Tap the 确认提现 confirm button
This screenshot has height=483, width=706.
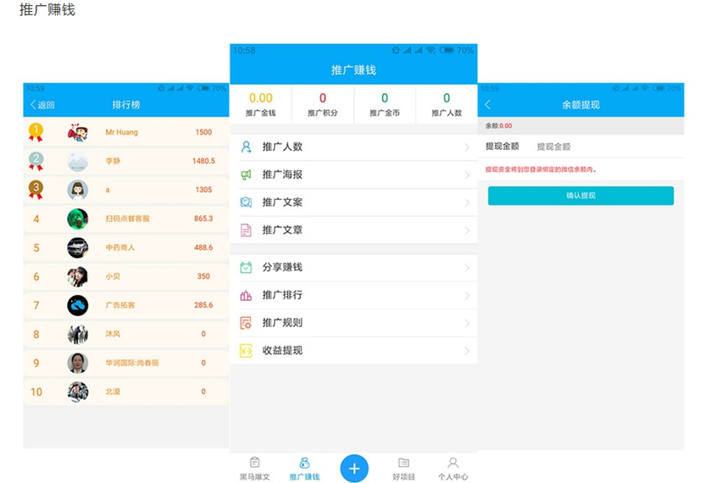coord(581,196)
